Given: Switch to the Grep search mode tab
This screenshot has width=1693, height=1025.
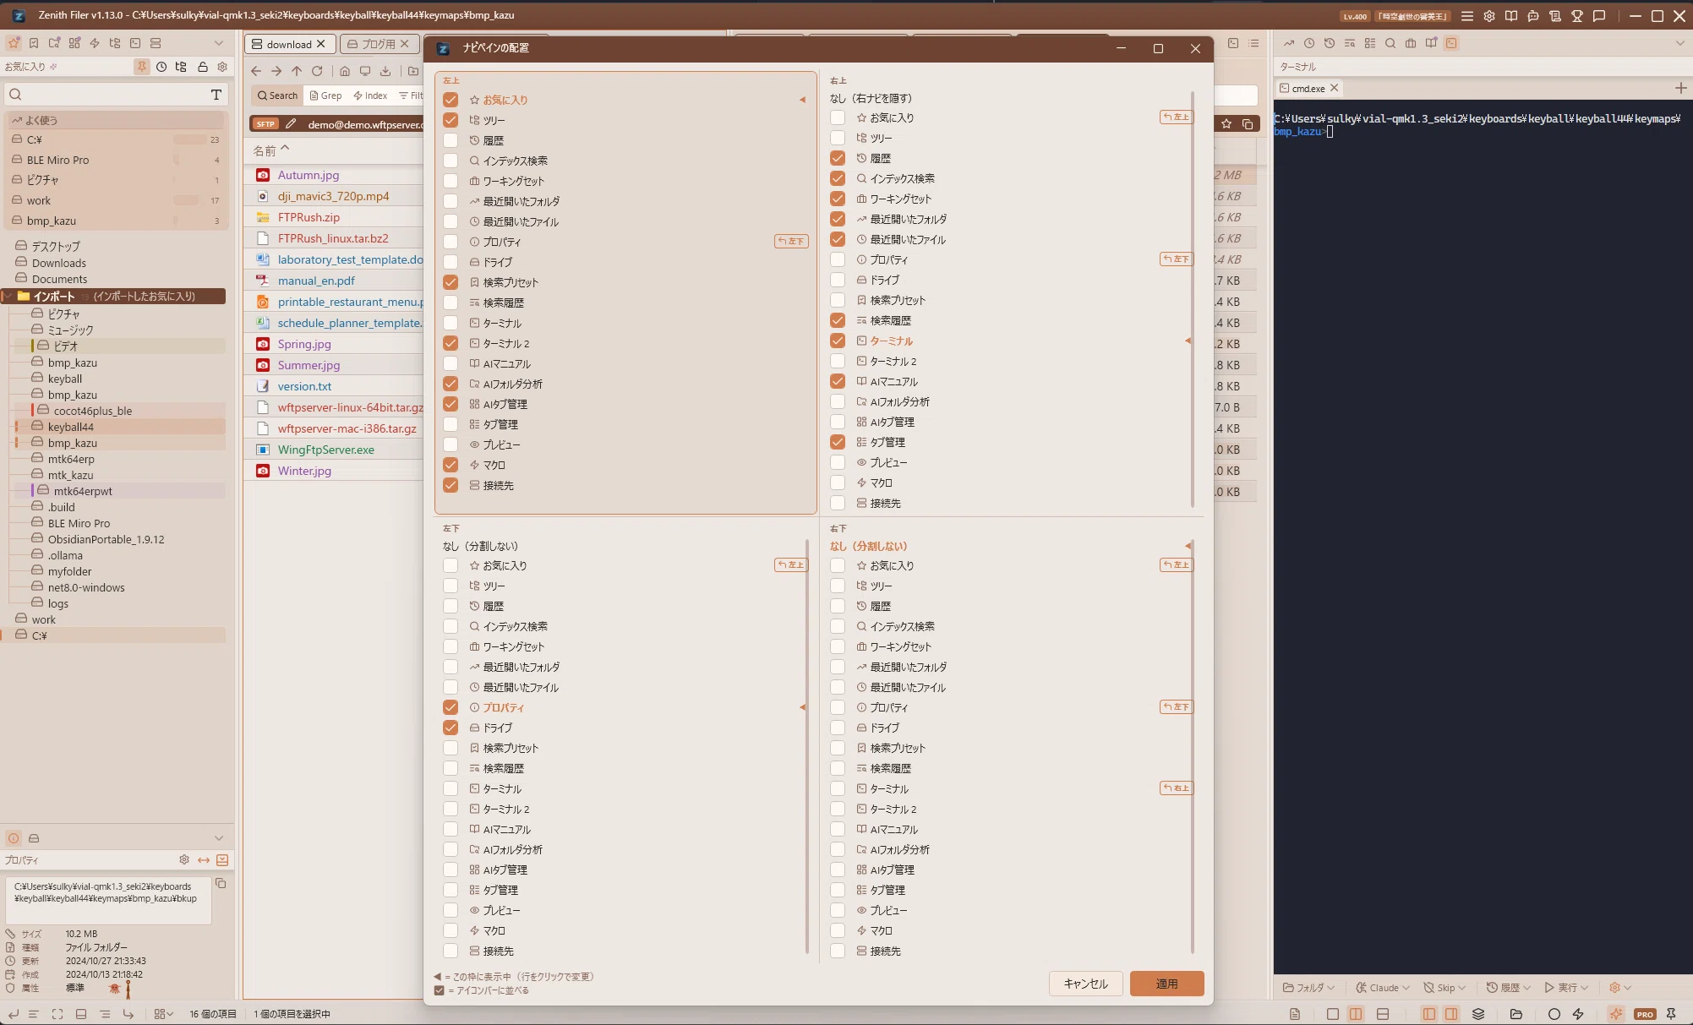Looking at the screenshot, I should click(325, 95).
